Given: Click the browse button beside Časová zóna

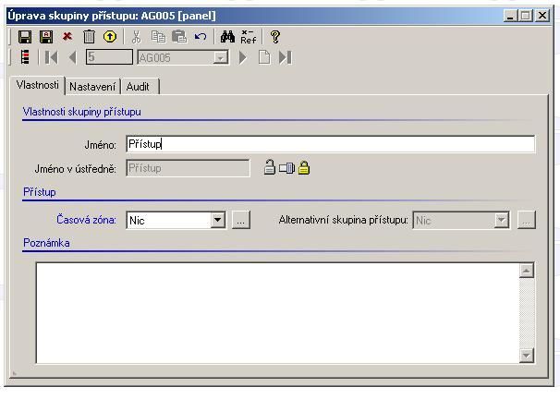Looking at the screenshot, I should [240, 220].
